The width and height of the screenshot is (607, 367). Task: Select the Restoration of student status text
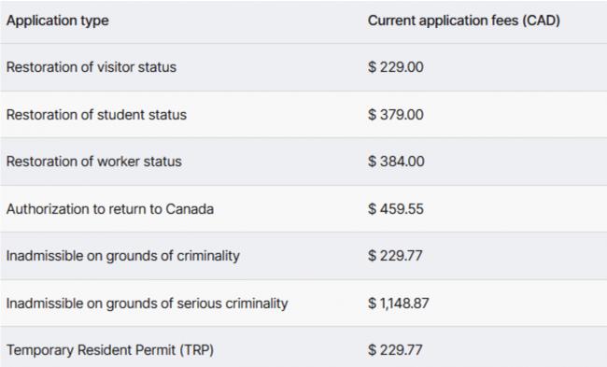(96, 115)
